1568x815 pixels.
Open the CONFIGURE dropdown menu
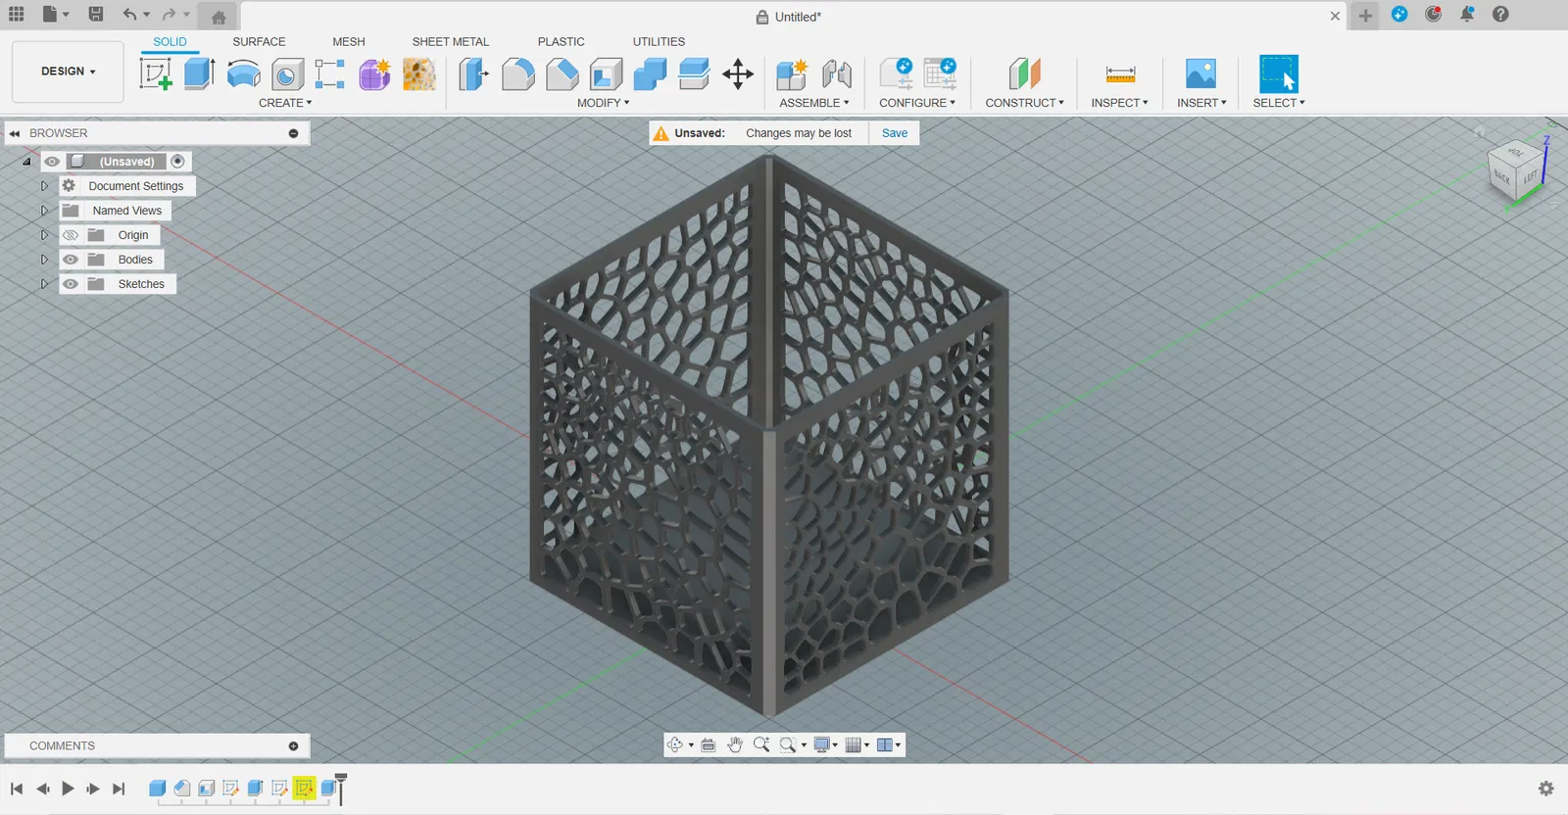pyautogui.click(x=916, y=103)
